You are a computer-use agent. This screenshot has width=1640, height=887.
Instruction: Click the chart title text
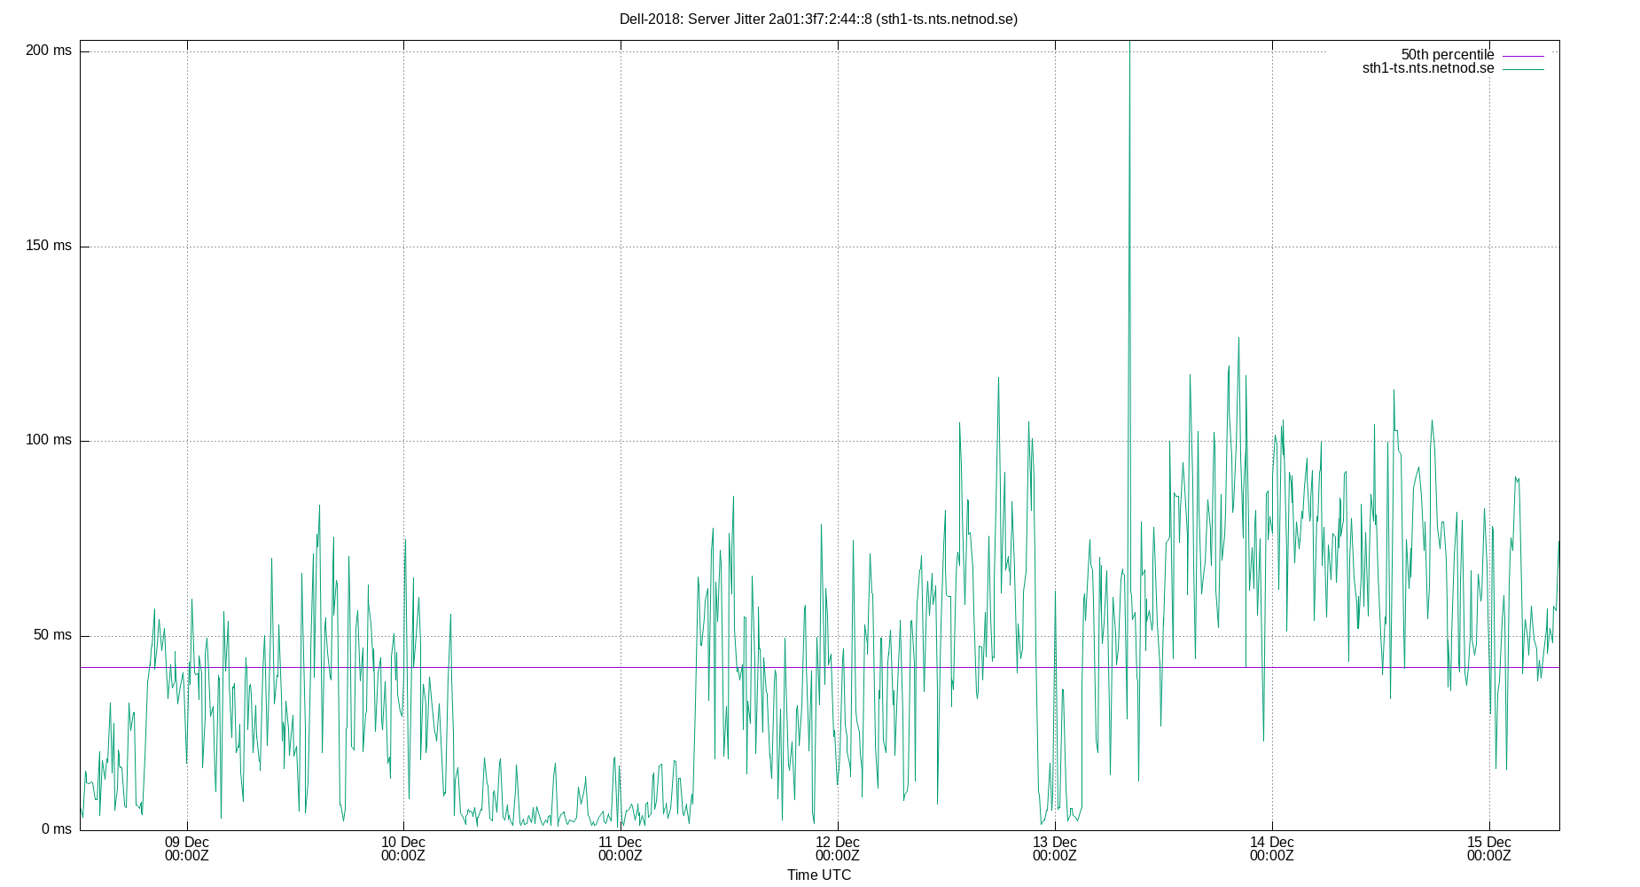point(820,17)
